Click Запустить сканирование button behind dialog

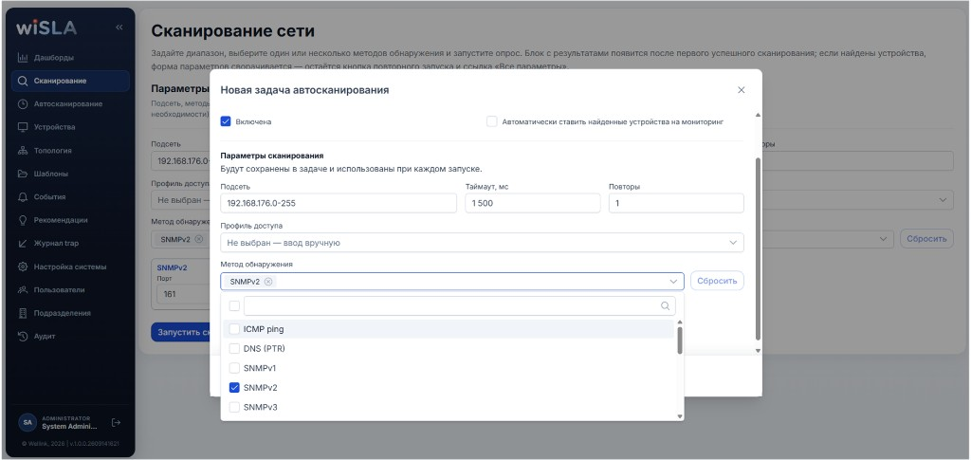pos(180,332)
